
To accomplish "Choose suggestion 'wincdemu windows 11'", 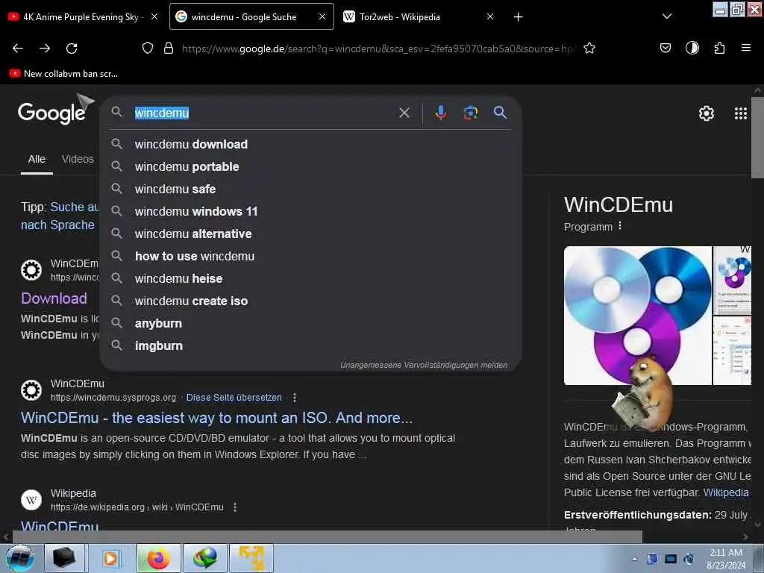I will tap(310, 211).
